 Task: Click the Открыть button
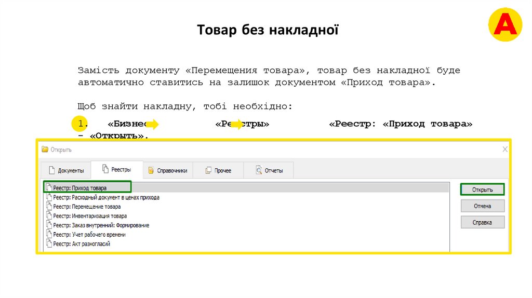coord(482,189)
